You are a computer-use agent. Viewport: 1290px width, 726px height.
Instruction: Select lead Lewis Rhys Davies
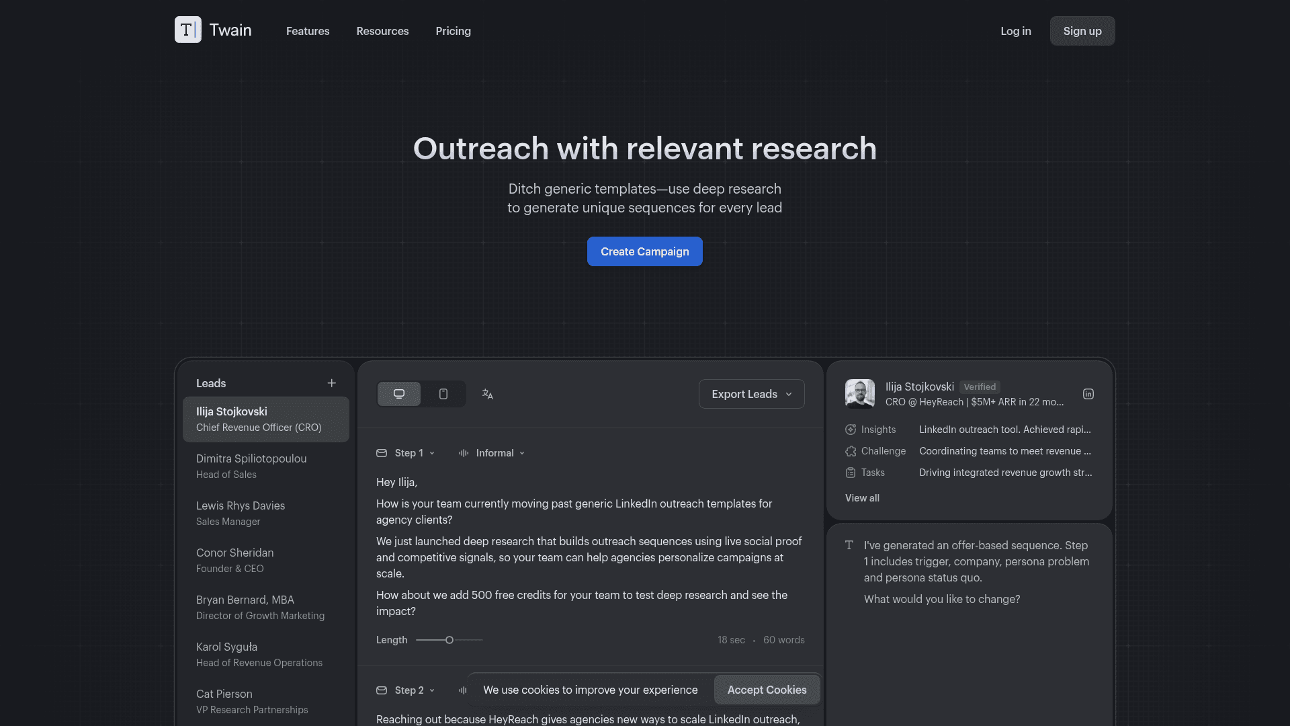[x=266, y=514]
